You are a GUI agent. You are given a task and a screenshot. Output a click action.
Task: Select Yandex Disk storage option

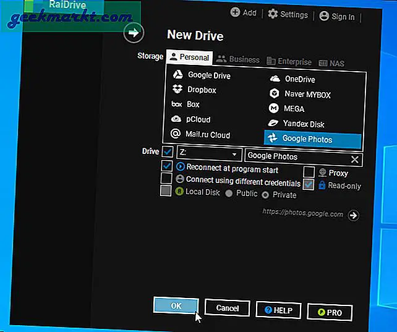click(303, 124)
